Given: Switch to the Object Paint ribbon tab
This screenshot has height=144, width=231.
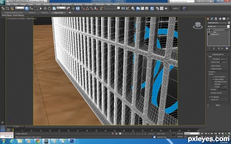Looking at the screenshot, I should coord(59,13).
